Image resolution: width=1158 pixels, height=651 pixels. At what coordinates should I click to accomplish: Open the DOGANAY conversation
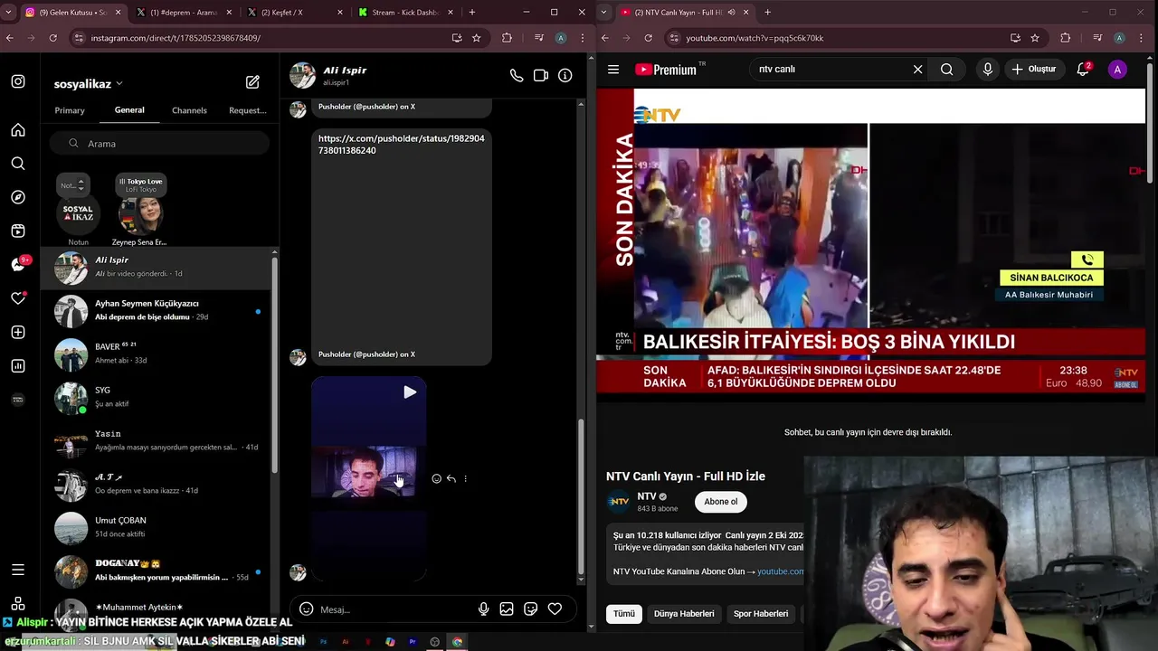coord(157,571)
